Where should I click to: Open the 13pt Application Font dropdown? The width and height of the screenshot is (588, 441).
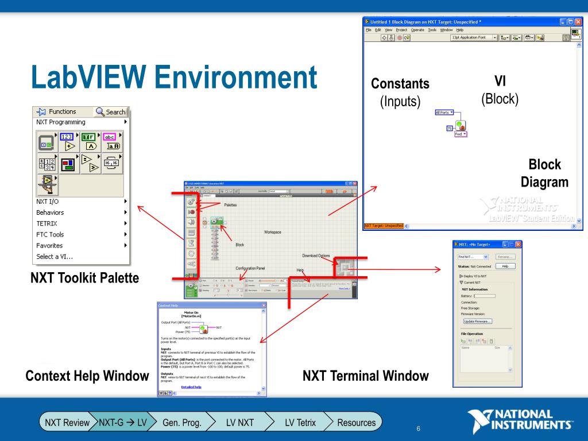474,37
